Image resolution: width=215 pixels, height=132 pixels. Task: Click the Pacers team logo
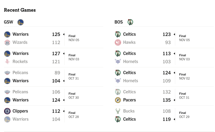[x=118, y=100]
